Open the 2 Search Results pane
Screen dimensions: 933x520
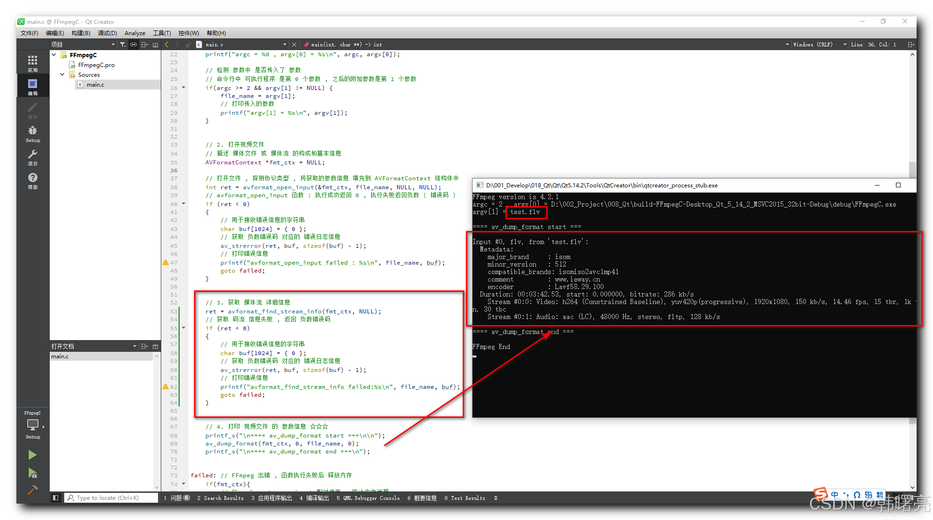(x=220, y=498)
